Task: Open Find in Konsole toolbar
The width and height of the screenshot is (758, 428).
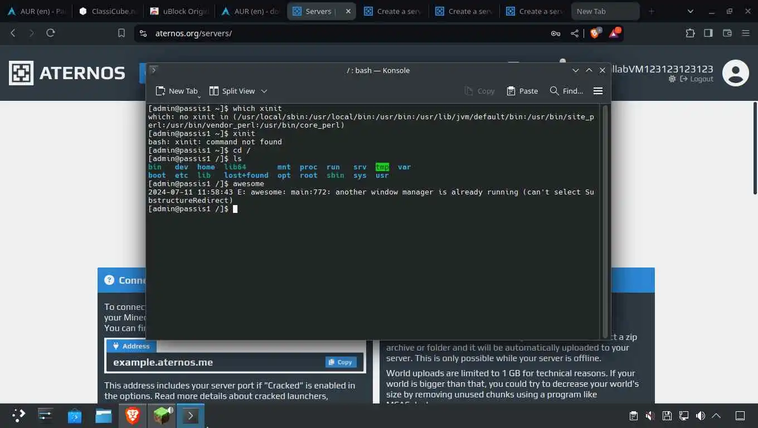Action: [x=566, y=91]
